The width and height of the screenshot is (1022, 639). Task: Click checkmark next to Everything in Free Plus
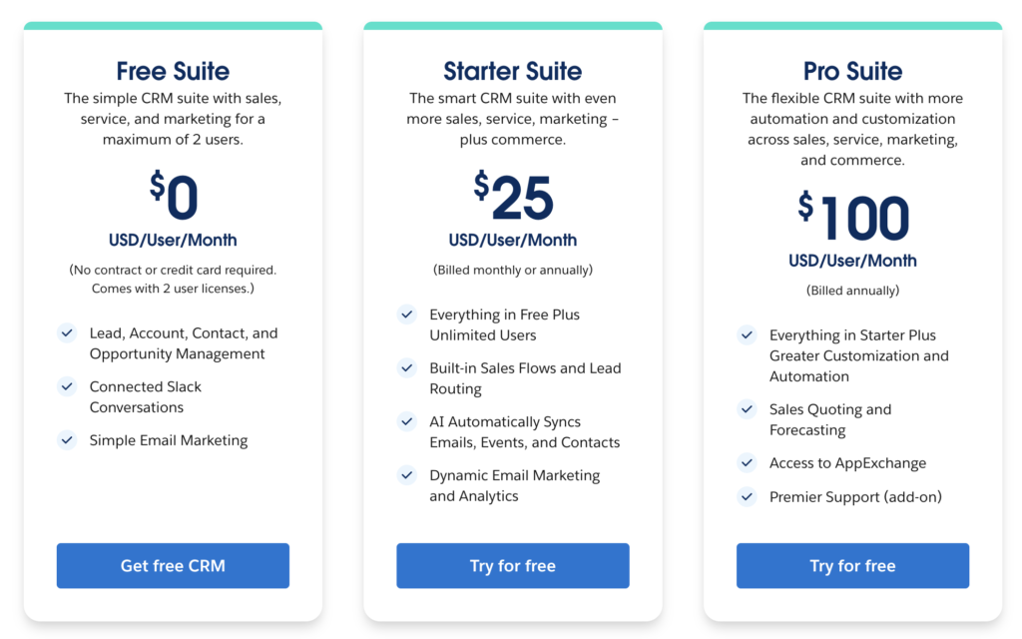click(407, 315)
